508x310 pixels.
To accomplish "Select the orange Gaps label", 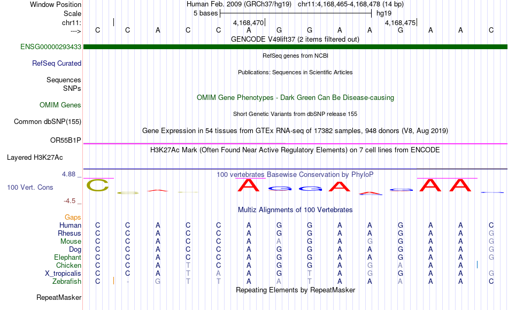I will 73,217.
